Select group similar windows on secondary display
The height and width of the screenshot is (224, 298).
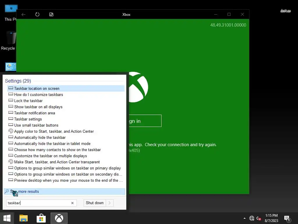click(66, 174)
